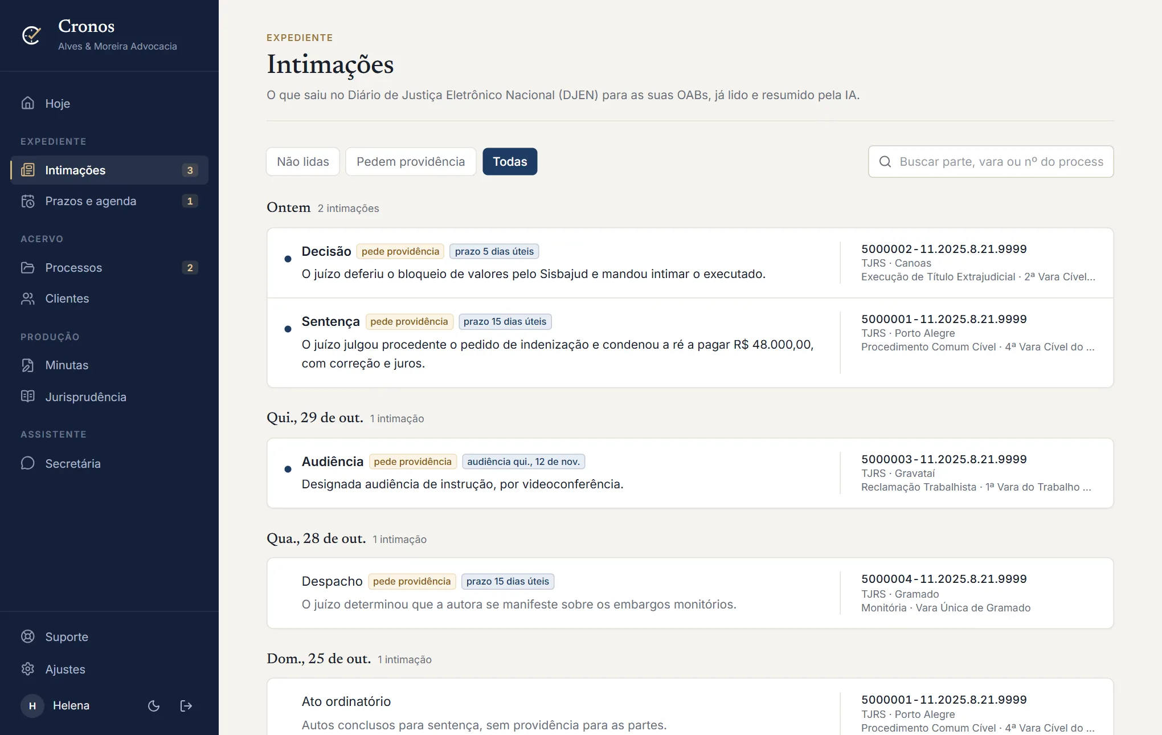
Task: Log out using the exit icon
Action: [x=186, y=706]
